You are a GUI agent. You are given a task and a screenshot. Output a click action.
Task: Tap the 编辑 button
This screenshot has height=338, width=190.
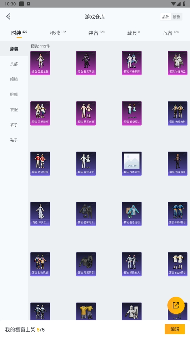tap(175, 329)
